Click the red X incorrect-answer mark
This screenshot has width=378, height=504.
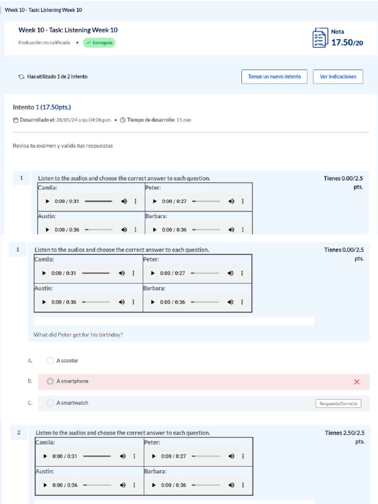357,382
